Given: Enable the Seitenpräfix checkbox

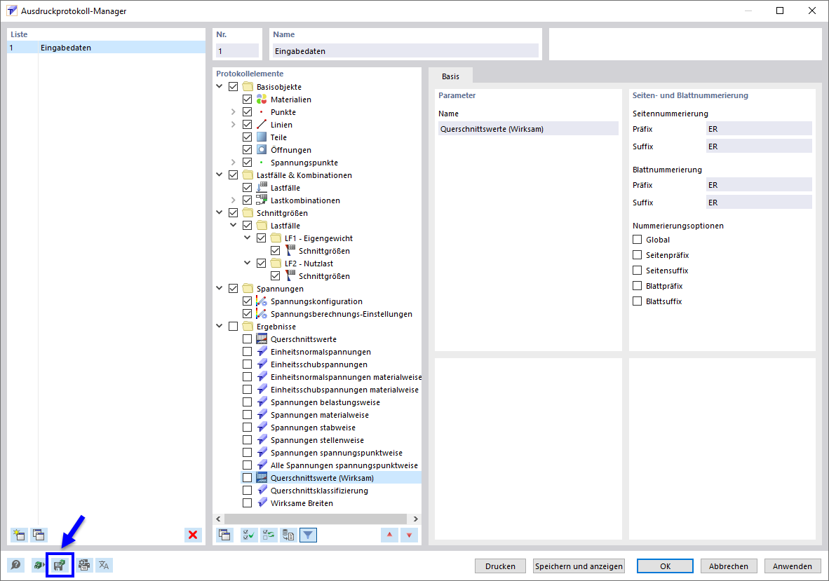Looking at the screenshot, I should [x=637, y=255].
